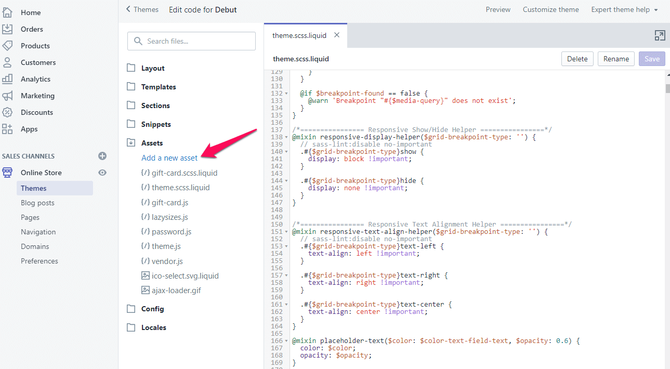The height and width of the screenshot is (369, 670).
Task: Fold code at line 132 arrow
Action: [286, 94]
